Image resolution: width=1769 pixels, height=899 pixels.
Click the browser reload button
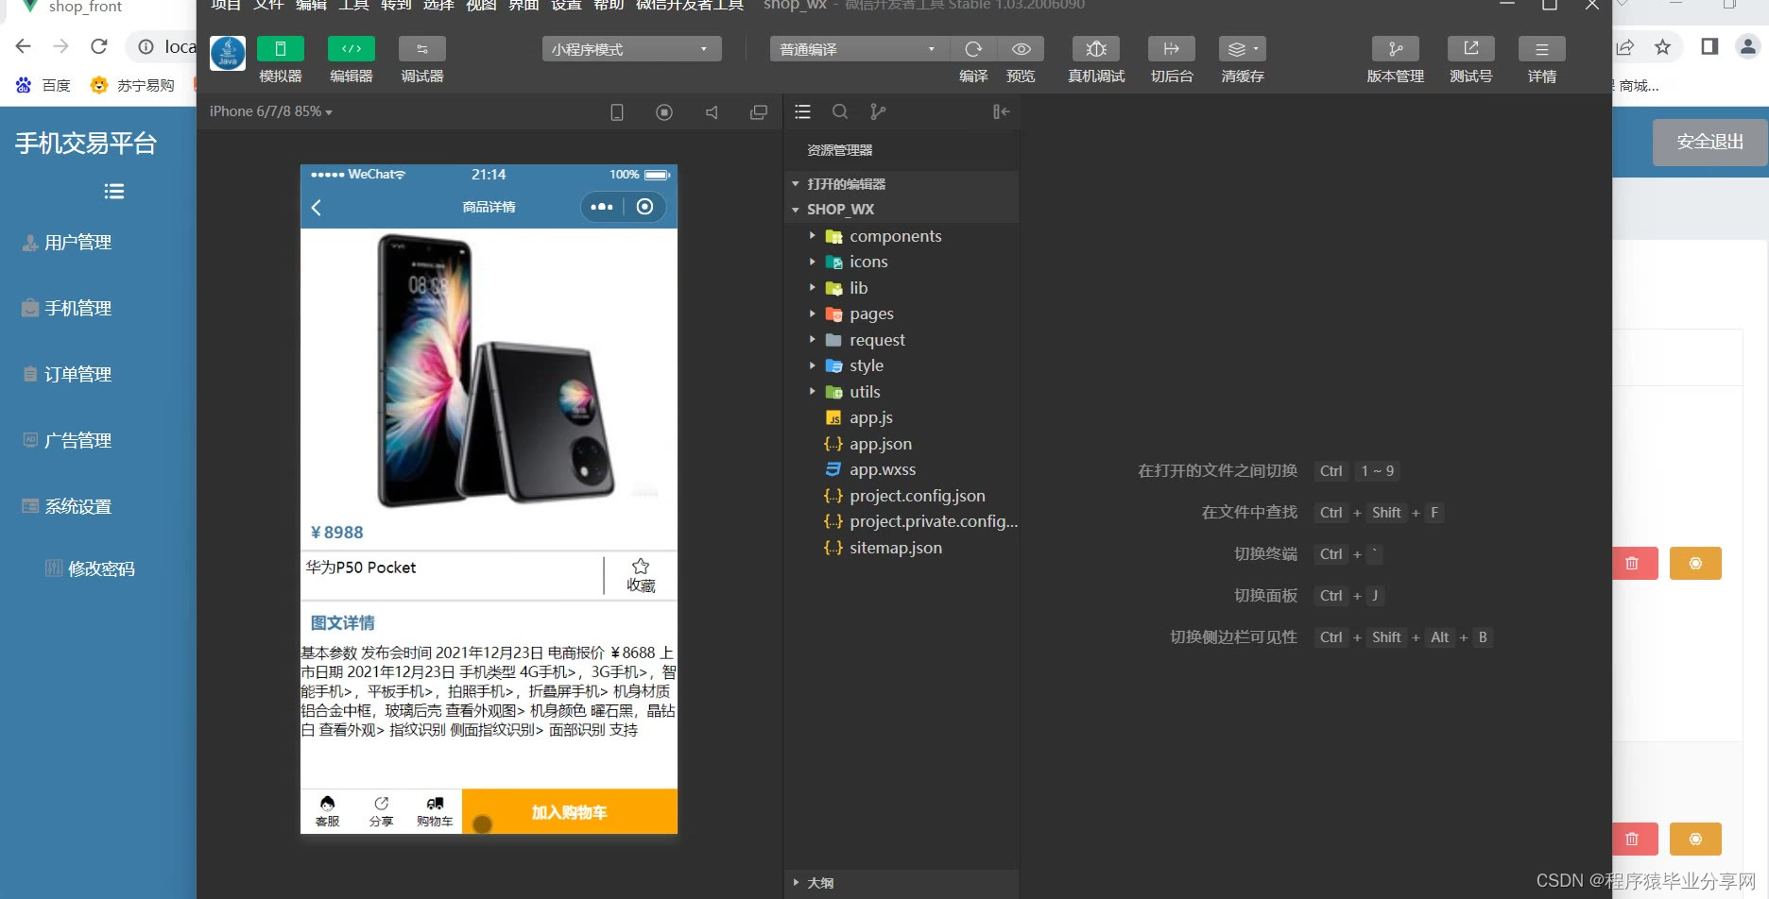98,46
